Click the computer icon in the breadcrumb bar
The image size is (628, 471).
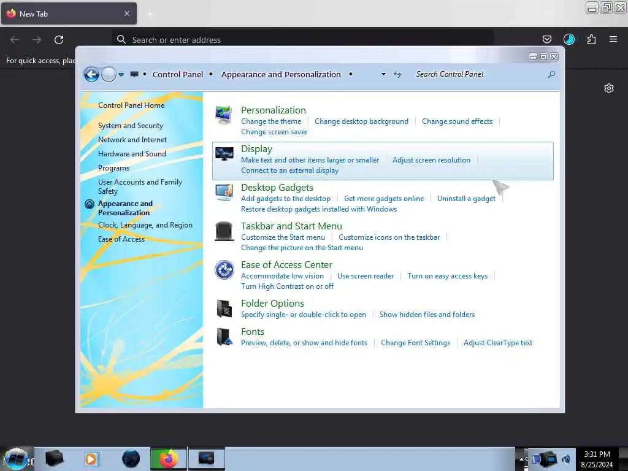[x=134, y=74]
